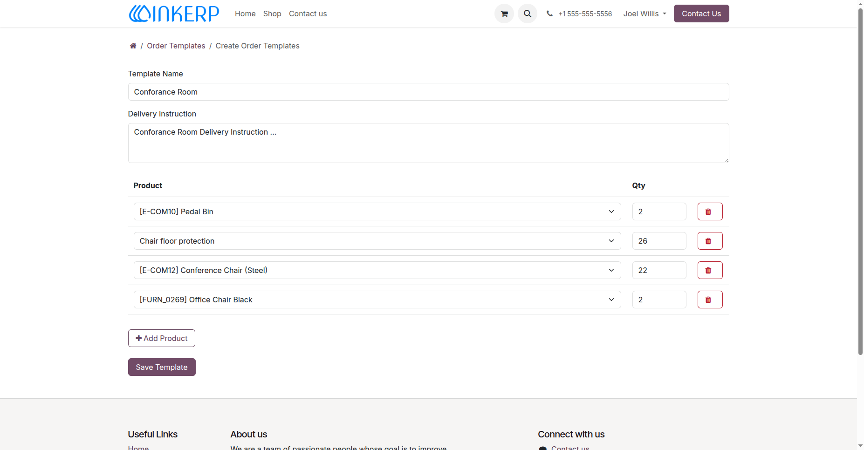Open the Shop menu item

272,14
